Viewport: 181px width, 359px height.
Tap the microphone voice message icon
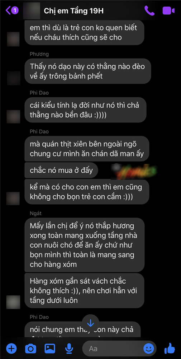pyautogui.click(x=69, y=349)
